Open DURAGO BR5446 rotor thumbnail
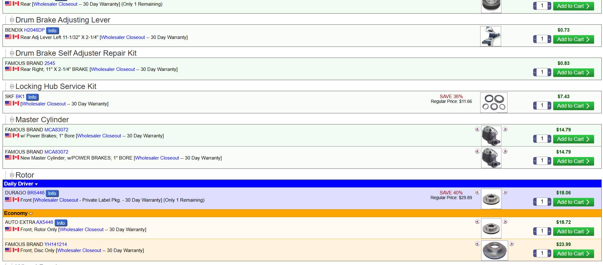Screen dimensions: 603x265 [x=491, y=199]
